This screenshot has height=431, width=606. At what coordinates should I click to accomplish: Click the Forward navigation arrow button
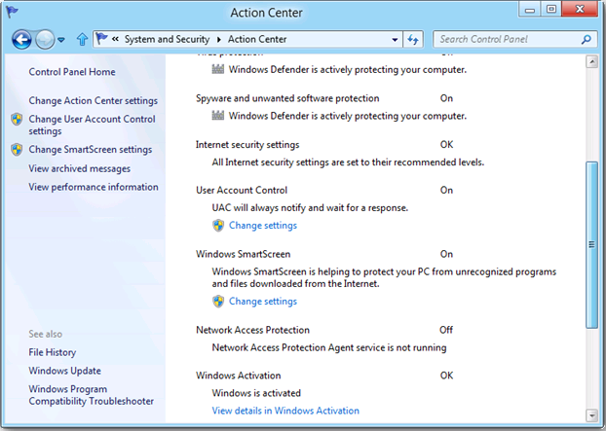point(45,39)
